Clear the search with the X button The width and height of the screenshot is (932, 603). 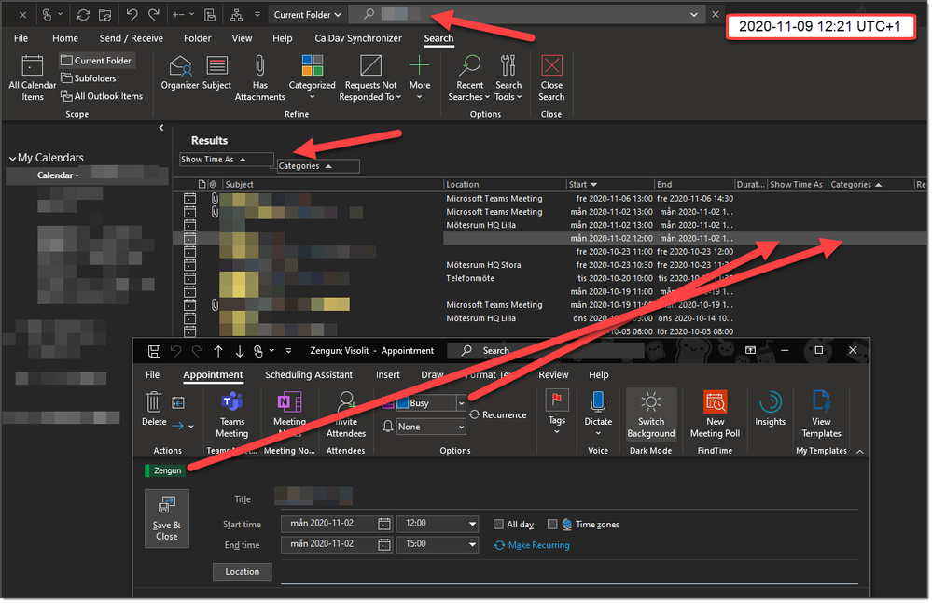(x=715, y=15)
